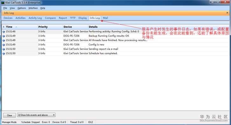Switch to the Mail tab
This screenshot has width=231, height=125.
click(x=105, y=18)
